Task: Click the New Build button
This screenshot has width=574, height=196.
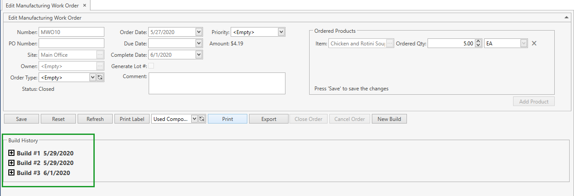Action: point(389,119)
